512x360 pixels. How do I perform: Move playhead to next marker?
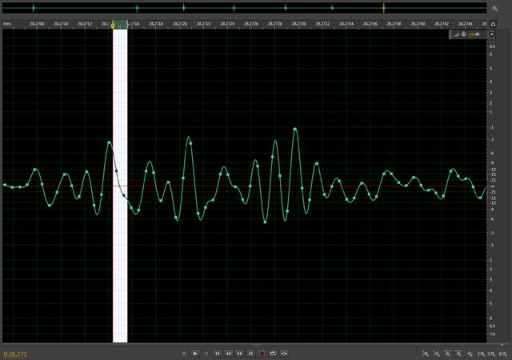[250, 353]
